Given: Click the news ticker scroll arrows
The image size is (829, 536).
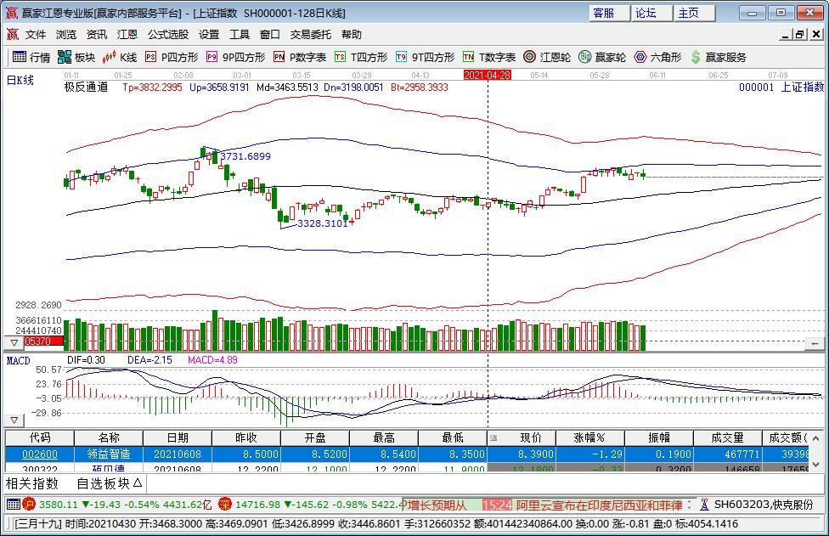Looking at the screenshot, I should tap(690, 505).
